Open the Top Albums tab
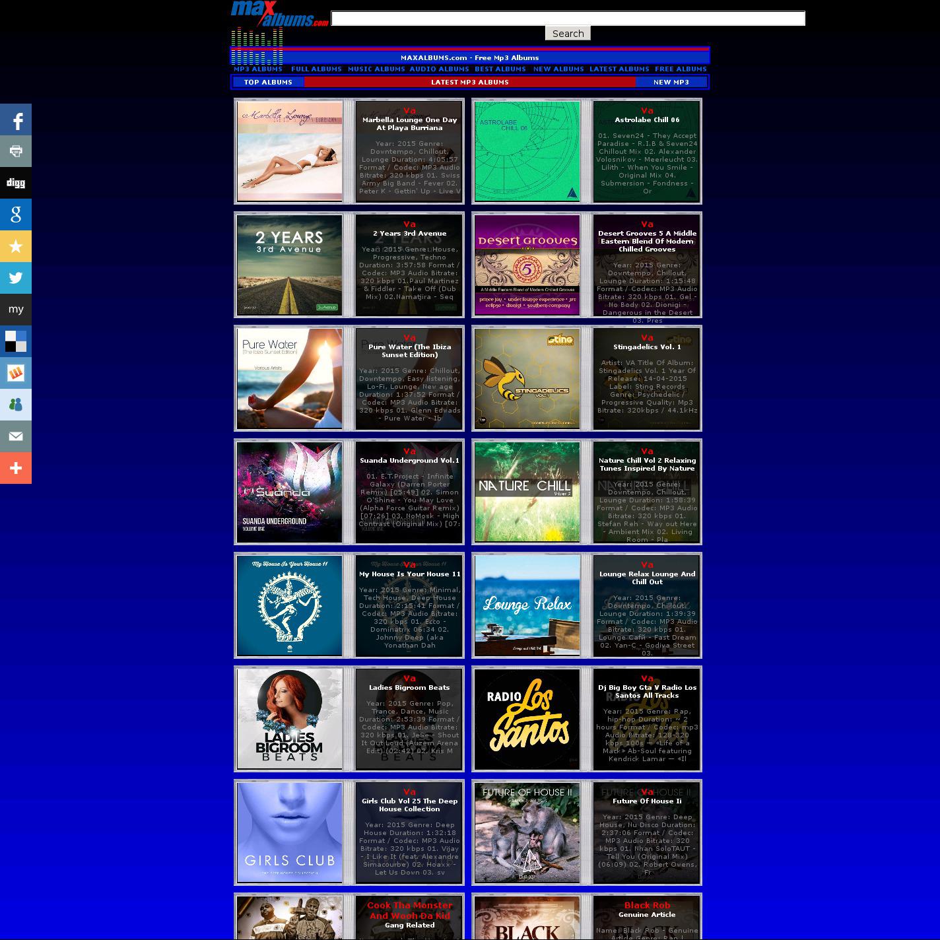This screenshot has height=940, width=940. pyautogui.click(x=268, y=83)
